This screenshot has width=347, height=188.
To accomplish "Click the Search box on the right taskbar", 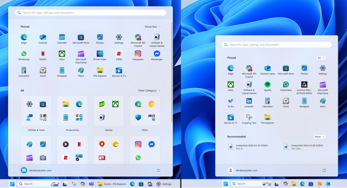I will [x=251, y=184].
